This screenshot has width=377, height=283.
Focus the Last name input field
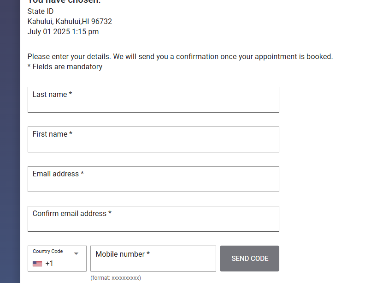coord(153,100)
